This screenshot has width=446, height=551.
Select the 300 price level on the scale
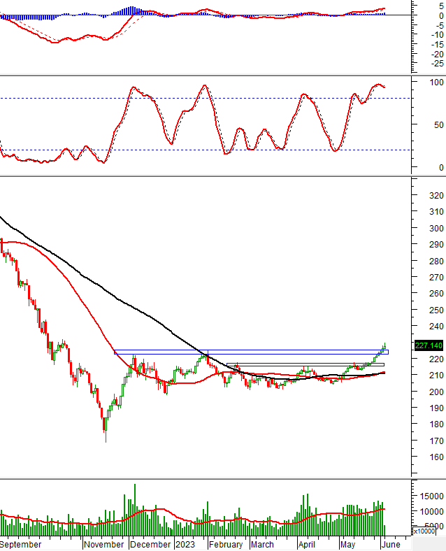coord(436,229)
